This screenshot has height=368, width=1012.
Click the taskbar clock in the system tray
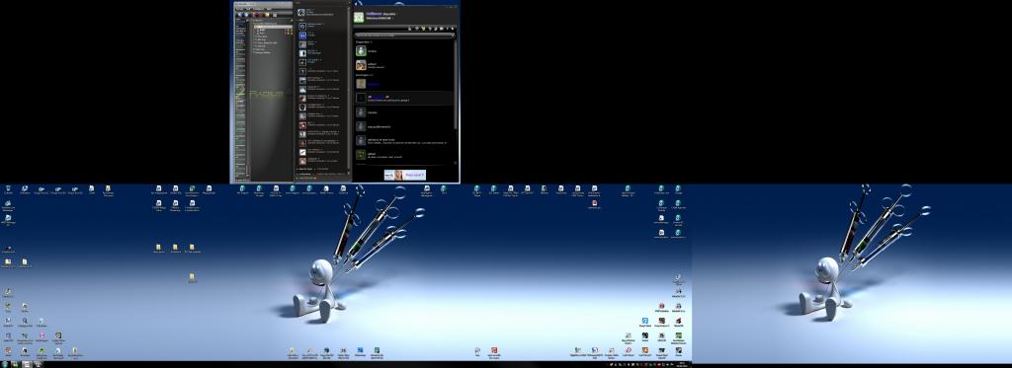point(682,365)
